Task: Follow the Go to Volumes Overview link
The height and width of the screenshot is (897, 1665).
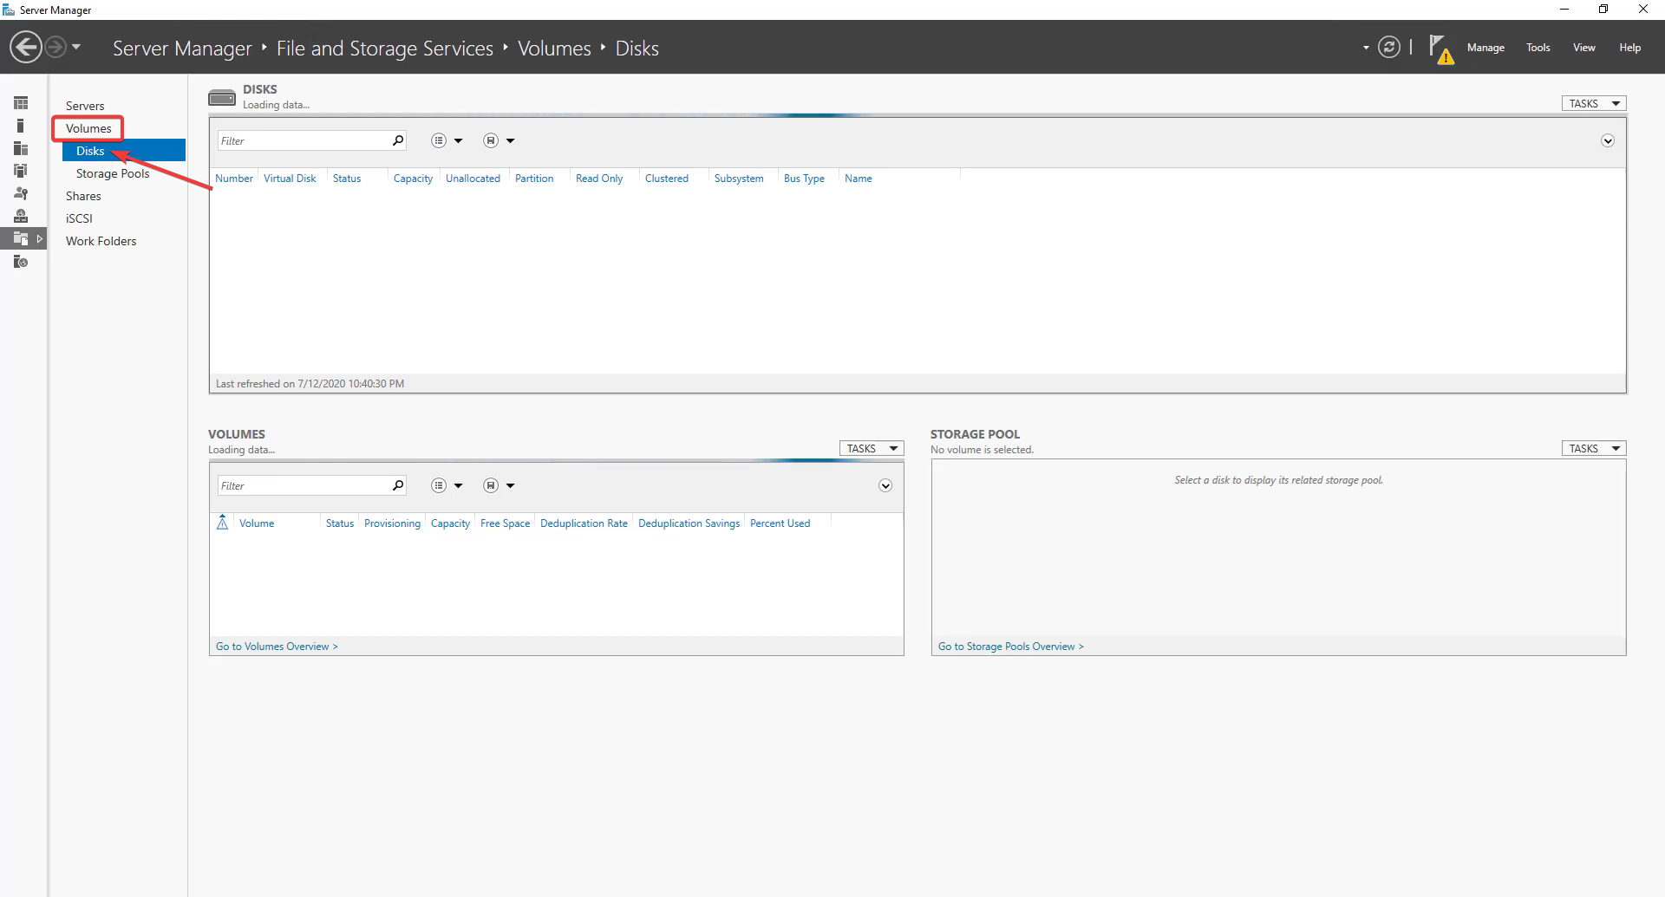Action: coord(277,647)
